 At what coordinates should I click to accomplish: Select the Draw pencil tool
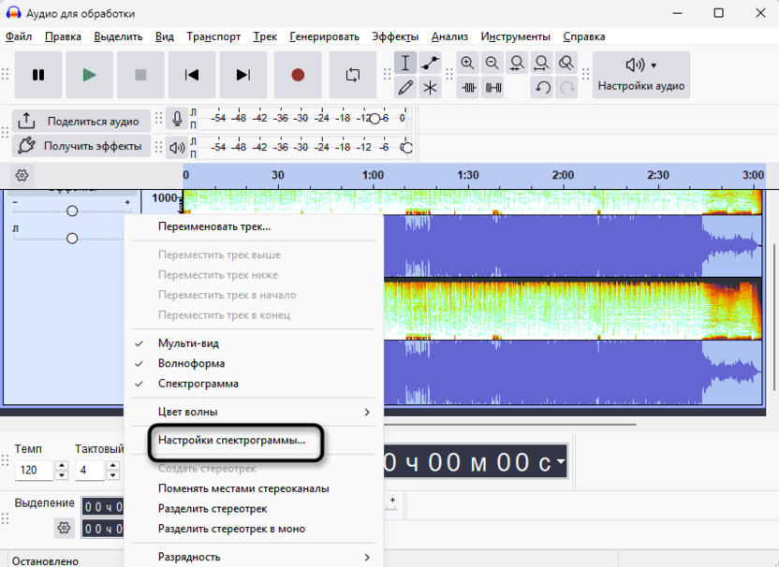pyautogui.click(x=405, y=88)
